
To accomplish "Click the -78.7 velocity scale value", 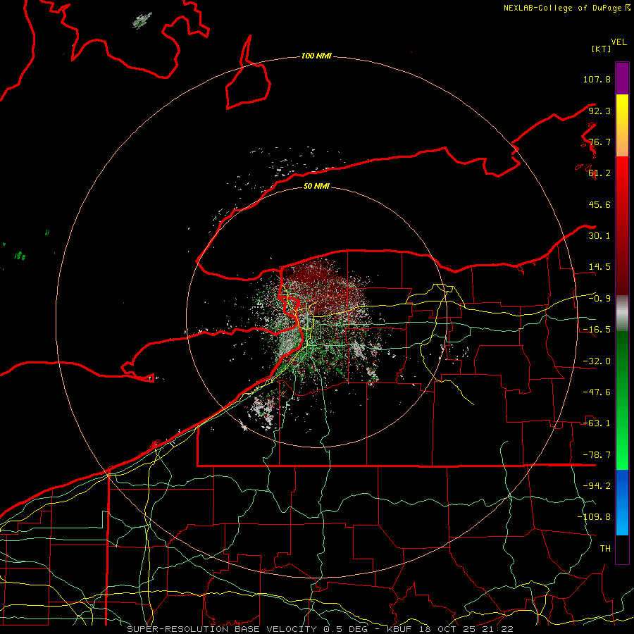I will point(597,455).
